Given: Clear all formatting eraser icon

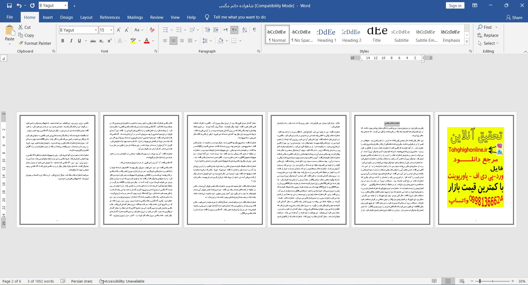Looking at the screenshot, I should coord(152,30).
